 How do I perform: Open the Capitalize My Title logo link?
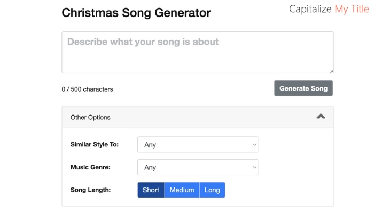[x=328, y=9]
